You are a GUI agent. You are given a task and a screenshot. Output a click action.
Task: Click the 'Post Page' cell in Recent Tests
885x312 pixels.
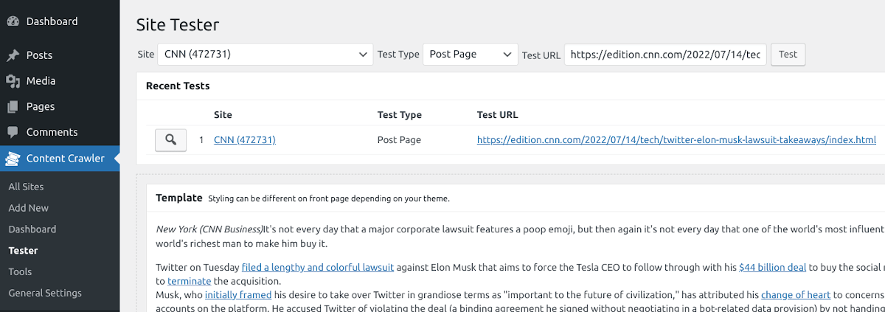399,139
